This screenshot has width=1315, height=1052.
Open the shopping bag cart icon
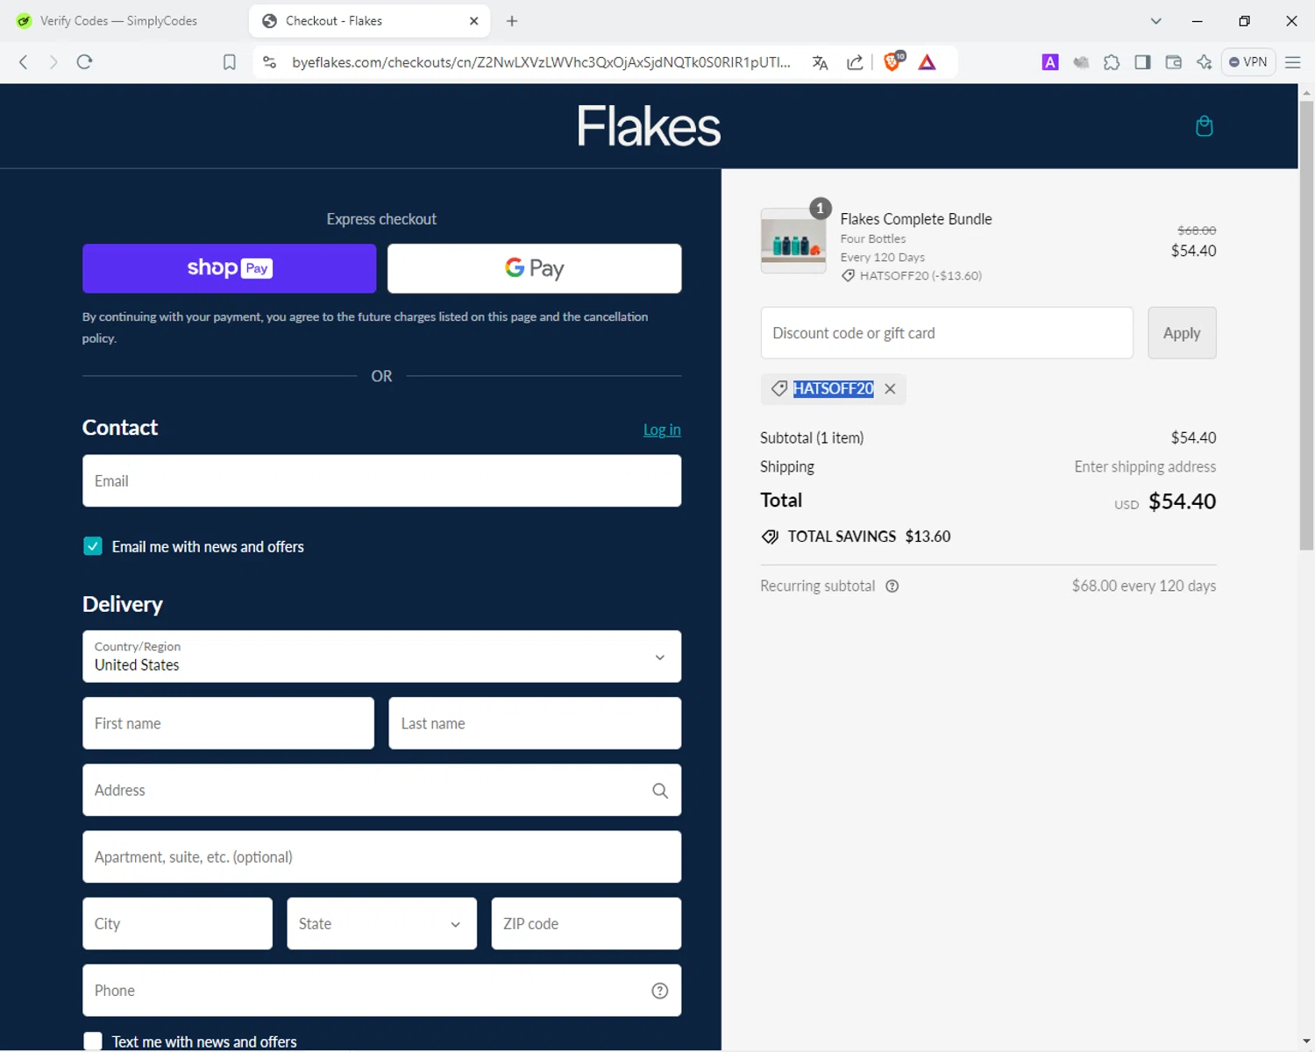(1205, 126)
